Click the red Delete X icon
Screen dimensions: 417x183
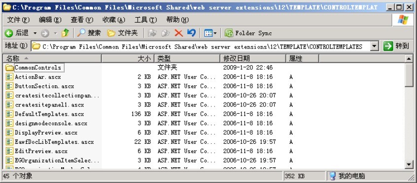point(179,33)
